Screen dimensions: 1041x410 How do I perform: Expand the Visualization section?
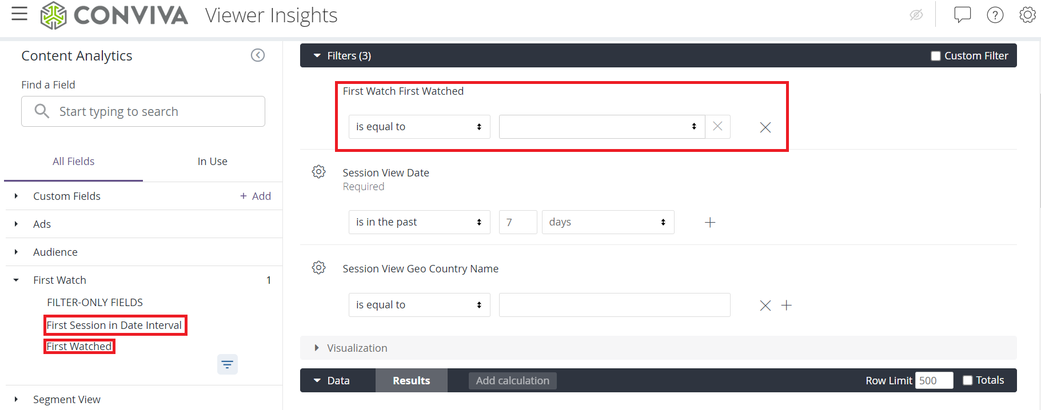[351, 348]
